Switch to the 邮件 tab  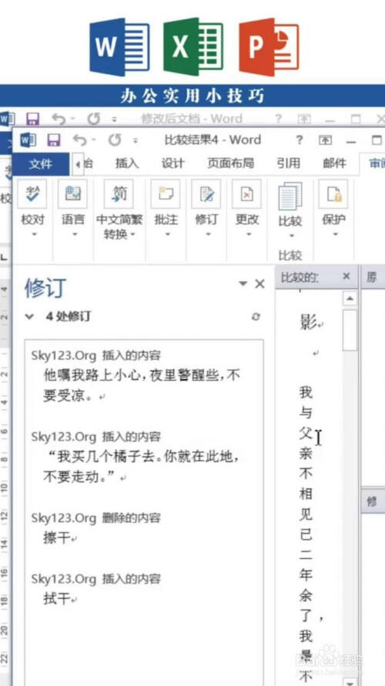(335, 164)
